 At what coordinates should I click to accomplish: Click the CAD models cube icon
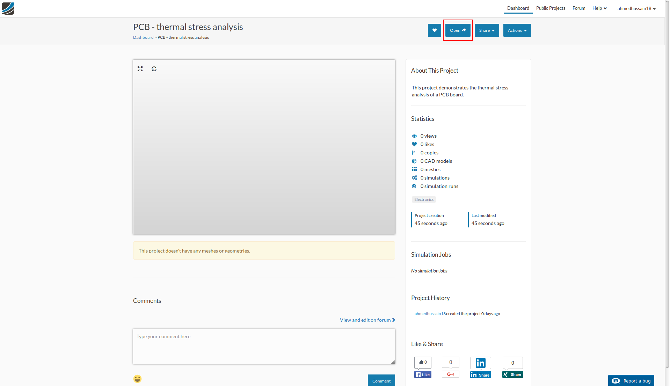[x=414, y=161]
